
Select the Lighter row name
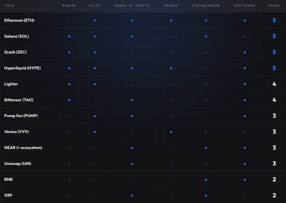pos(11,84)
